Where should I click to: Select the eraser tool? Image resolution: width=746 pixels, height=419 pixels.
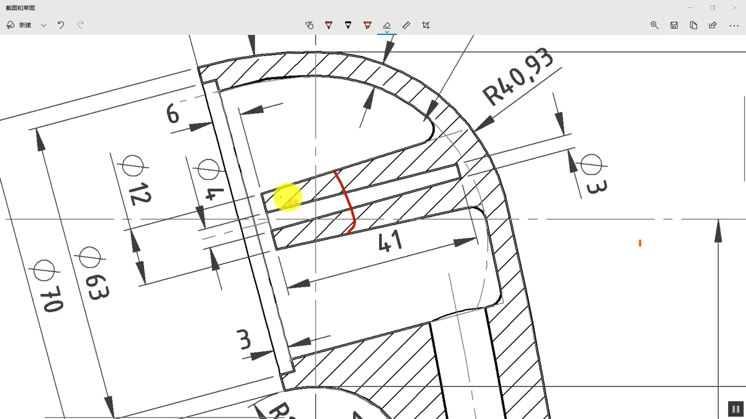[x=387, y=25]
